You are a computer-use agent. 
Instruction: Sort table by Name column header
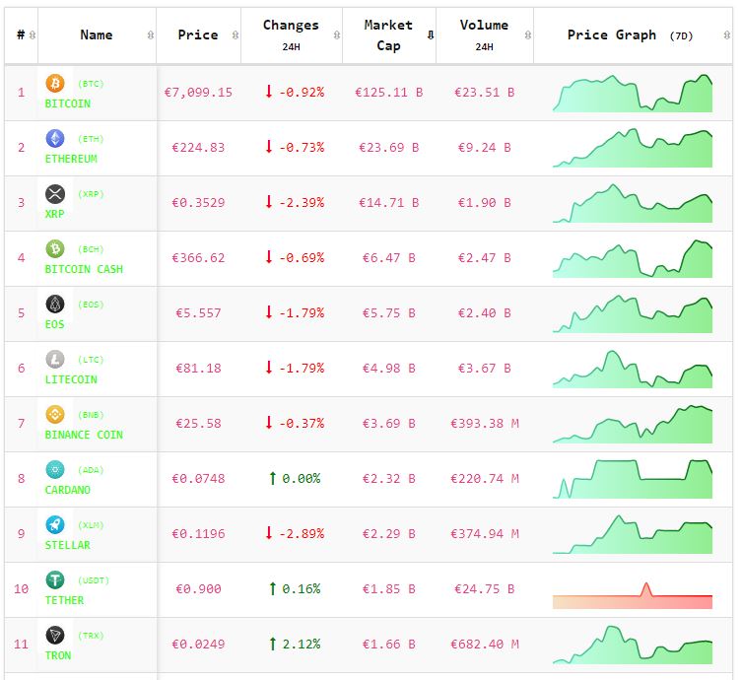tap(97, 35)
